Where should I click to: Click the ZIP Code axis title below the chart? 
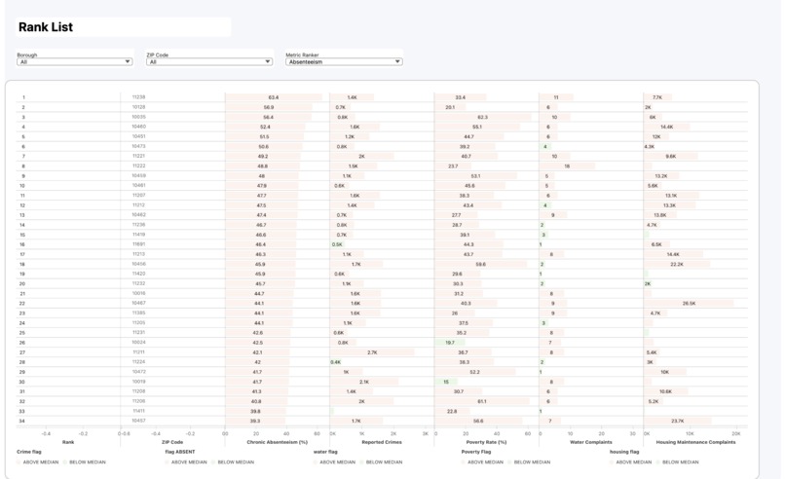pyautogui.click(x=172, y=442)
